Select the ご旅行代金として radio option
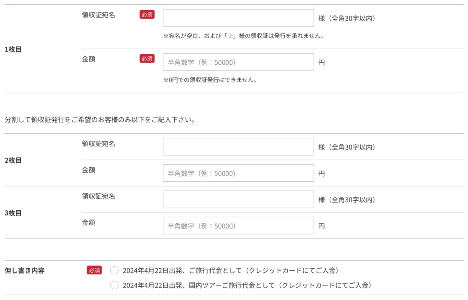The image size is (468, 300). click(114, 270)
